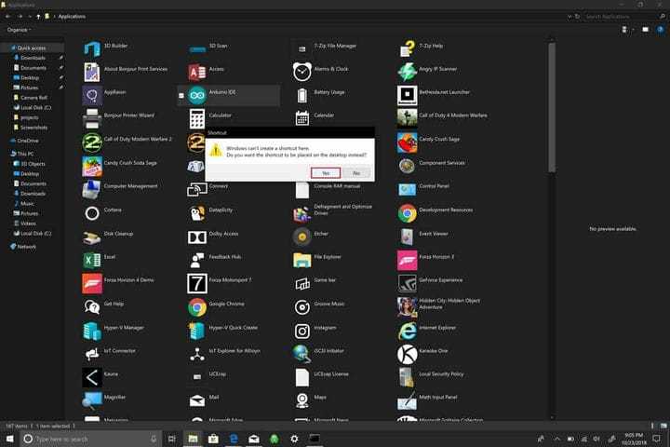Select the Battery Usage icon

tap(302, 95)
